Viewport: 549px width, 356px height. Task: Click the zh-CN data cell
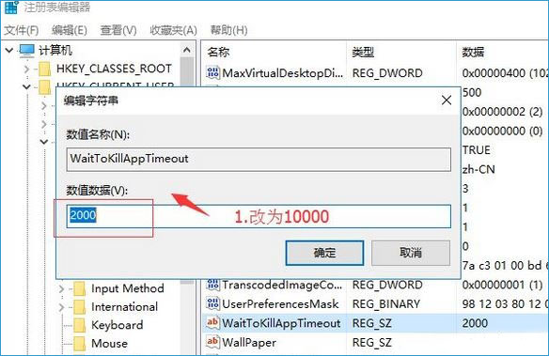[478, 170]
